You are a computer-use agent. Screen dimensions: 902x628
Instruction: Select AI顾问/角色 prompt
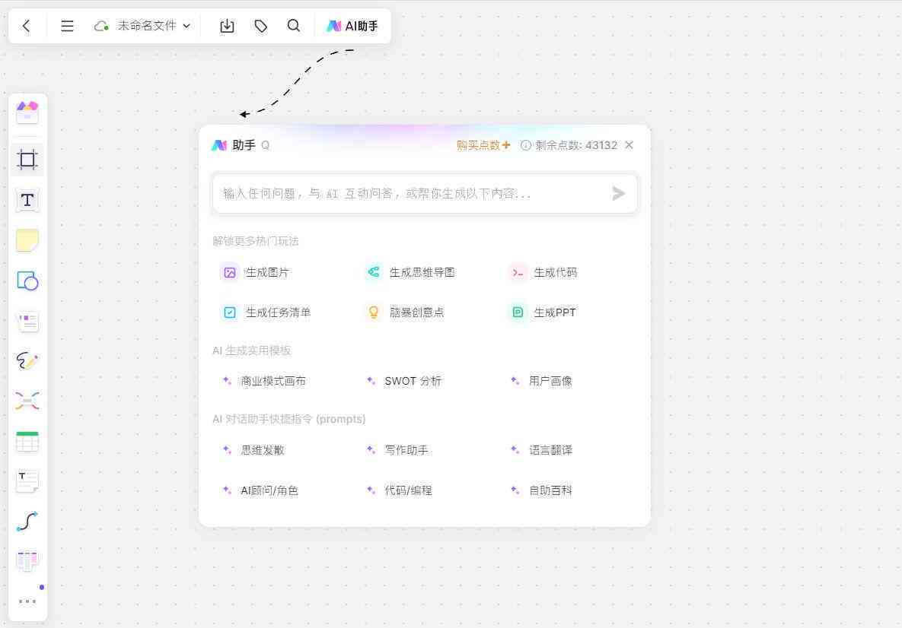(260, 490)
